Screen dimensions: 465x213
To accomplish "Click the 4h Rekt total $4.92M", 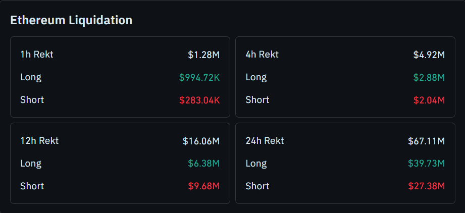I will pos(429,55).
